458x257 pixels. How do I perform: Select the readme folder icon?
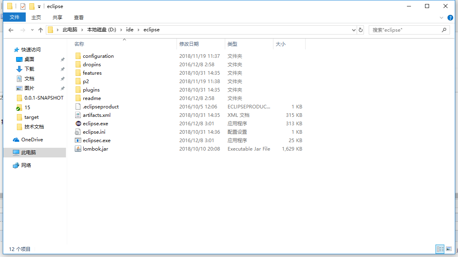(78, 98)
